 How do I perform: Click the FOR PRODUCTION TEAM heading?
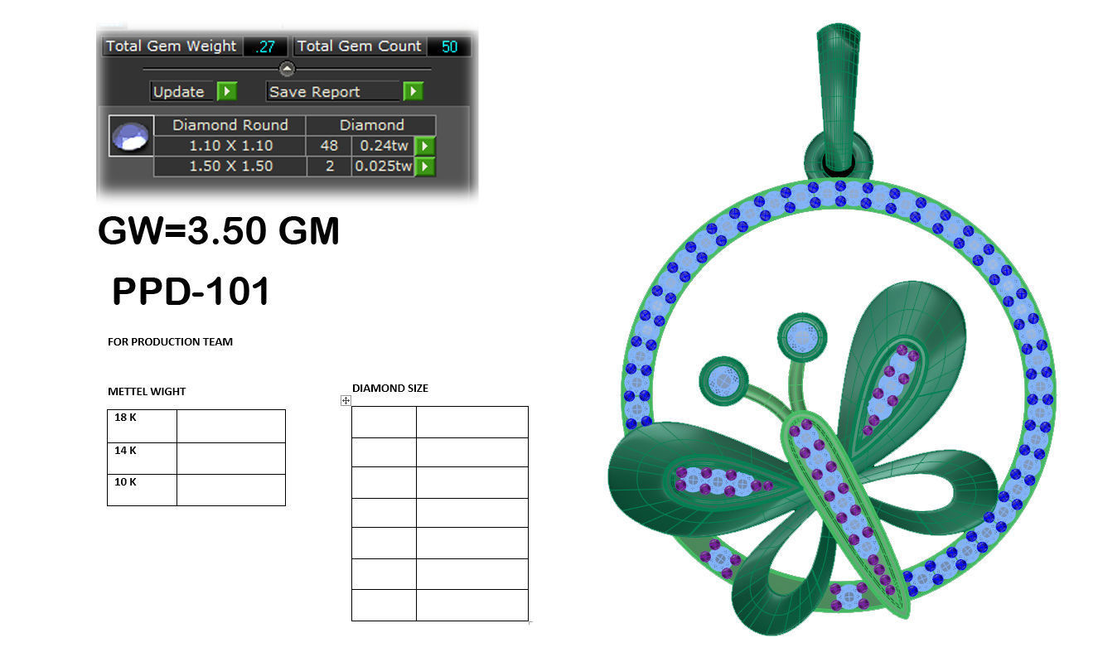pos(170,341)
